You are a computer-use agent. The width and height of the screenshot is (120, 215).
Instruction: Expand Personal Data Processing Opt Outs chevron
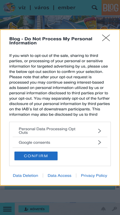click(100, 131)
